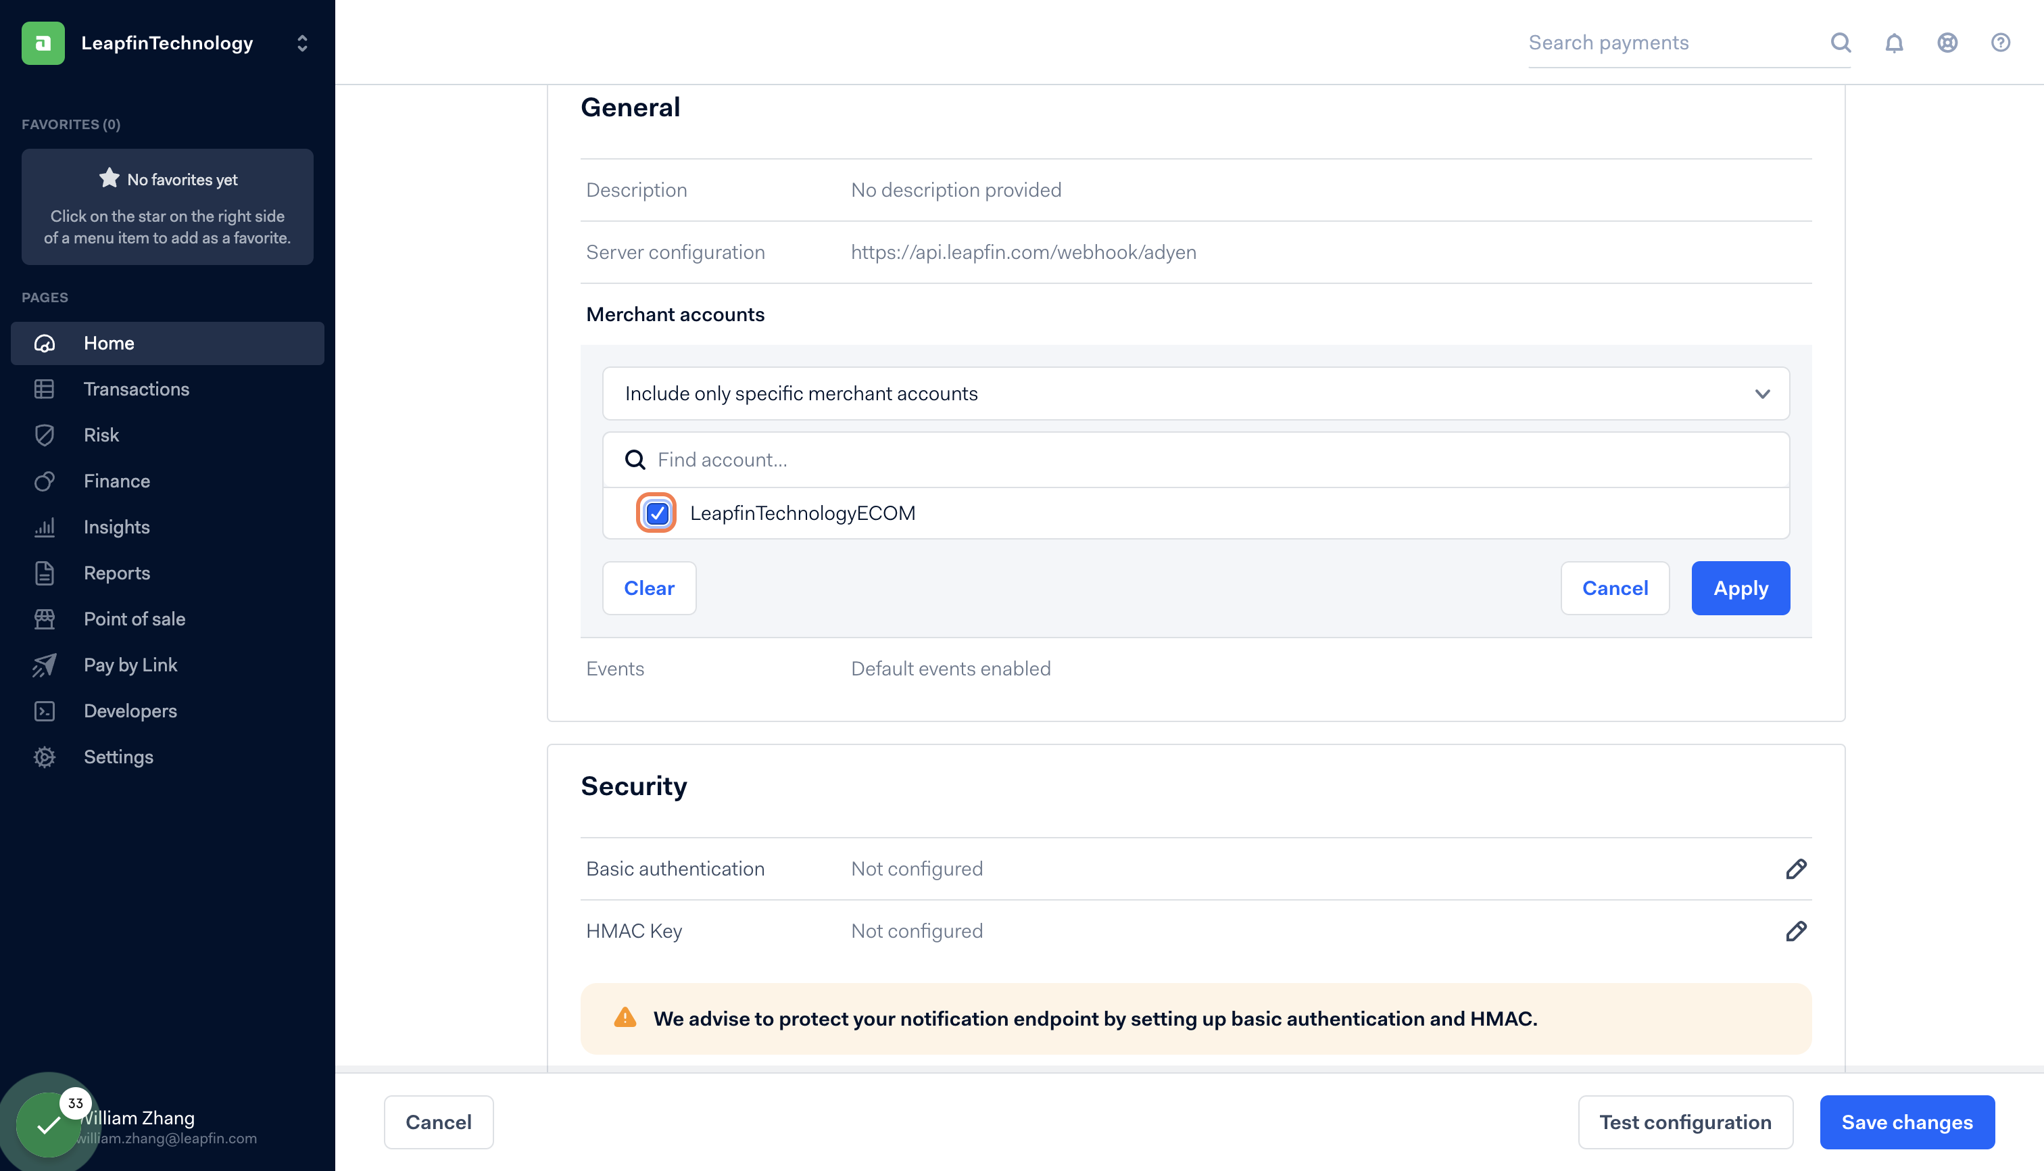This screenshot has width=2044, height=1171.
Task: Uncheck the LeapfinTechnologyECOM checkbox
Action: (x=656, y=513)
